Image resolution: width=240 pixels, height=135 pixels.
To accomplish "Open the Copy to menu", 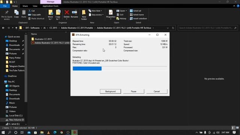I will click(x=58, y=15).
